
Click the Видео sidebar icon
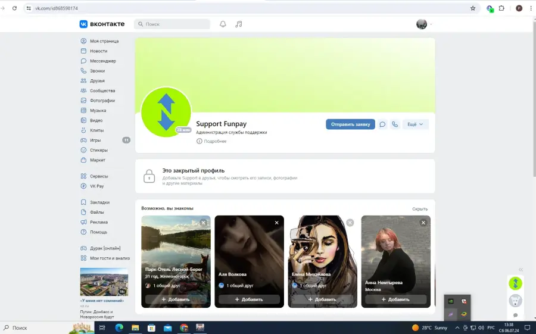[x=83, y=120]
